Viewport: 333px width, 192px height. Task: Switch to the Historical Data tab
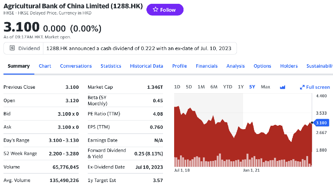[146, 66]
